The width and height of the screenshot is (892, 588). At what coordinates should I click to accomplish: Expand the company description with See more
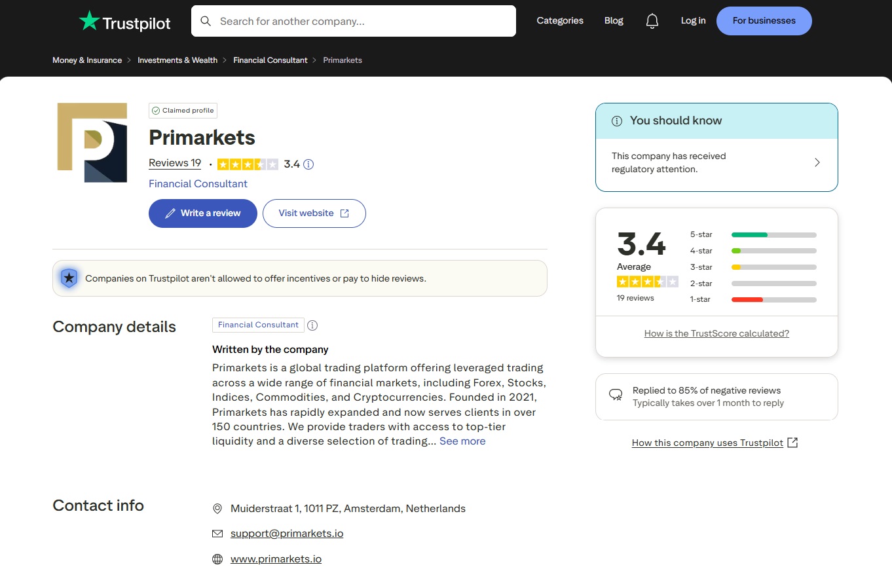(462, 441)
